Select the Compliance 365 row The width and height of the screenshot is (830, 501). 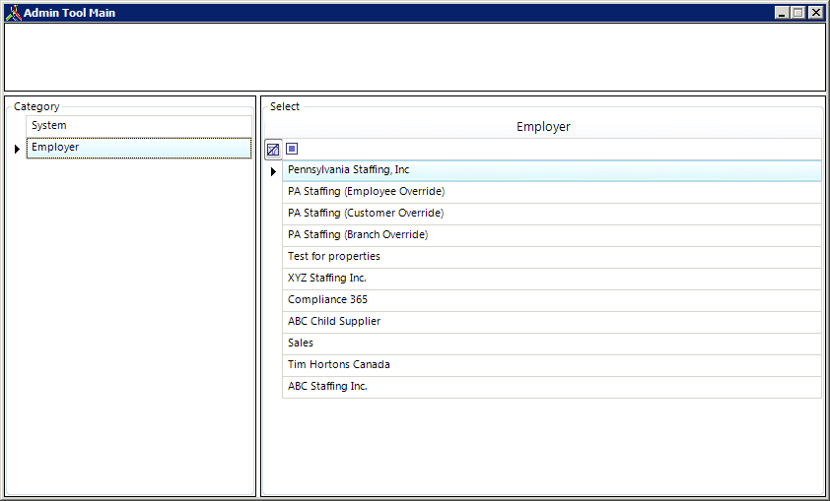tap(552, 301)
